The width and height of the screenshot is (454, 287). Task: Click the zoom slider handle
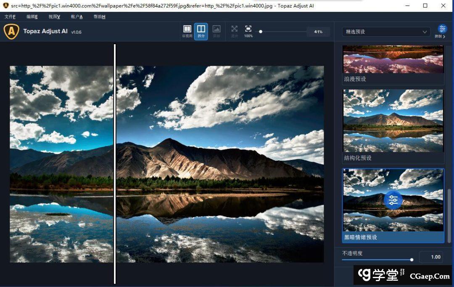click(x=261, y=32)
